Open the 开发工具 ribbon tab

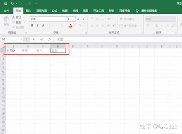(x=98, y=11)
